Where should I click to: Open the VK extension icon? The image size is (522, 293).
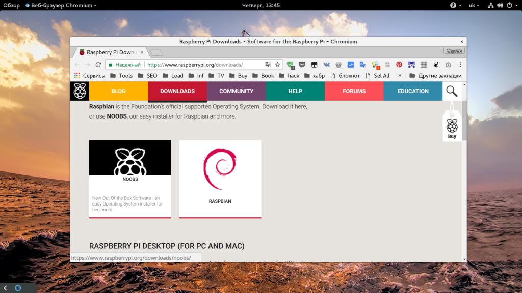(326, 65)
